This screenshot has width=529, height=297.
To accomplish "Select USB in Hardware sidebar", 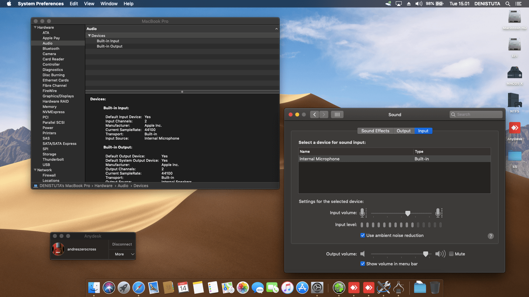I will coord(46,165).
